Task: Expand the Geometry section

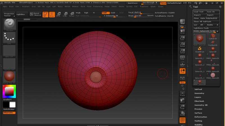Action: pos(199,93)
